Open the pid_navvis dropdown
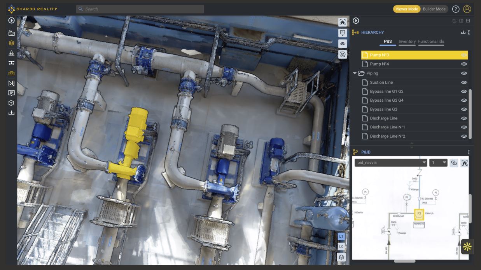 pyautogui.click(x=390, y=163)
